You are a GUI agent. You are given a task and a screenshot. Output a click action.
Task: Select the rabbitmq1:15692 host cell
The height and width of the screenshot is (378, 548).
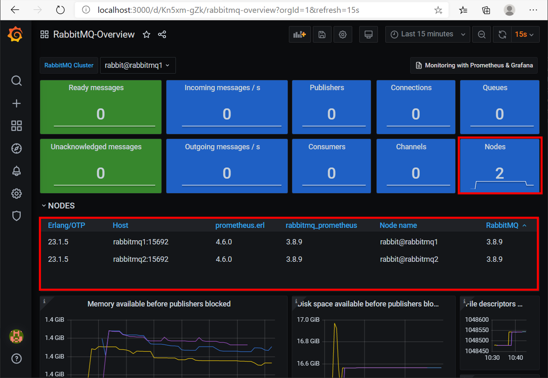pos(141,242)
